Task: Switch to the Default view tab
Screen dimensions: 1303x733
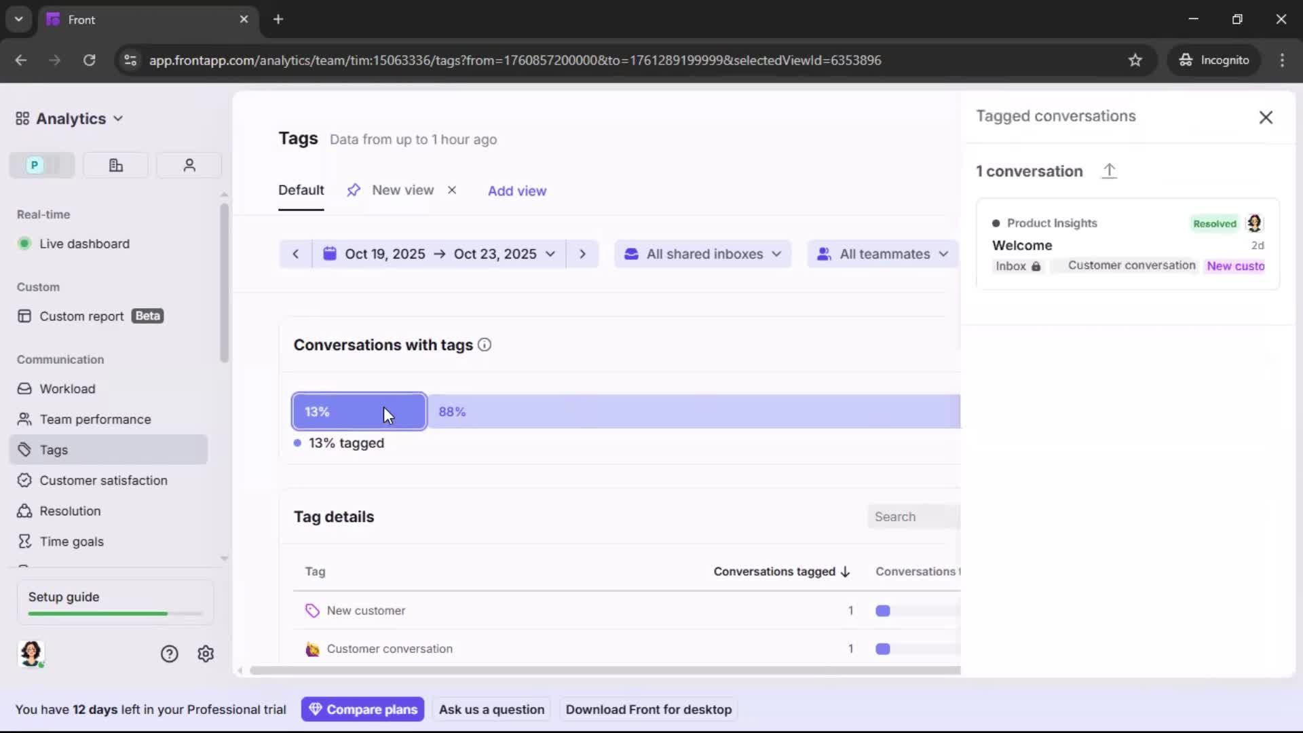Action: [301, 191]
